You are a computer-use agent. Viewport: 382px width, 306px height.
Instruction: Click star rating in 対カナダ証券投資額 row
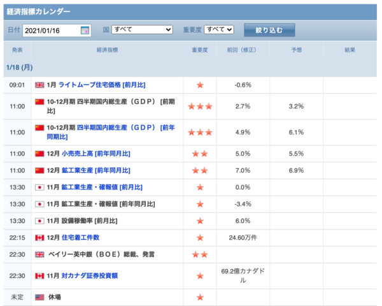[200, 276]
